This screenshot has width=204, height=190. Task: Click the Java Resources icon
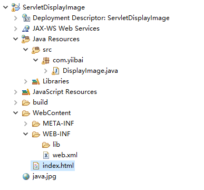26,39
